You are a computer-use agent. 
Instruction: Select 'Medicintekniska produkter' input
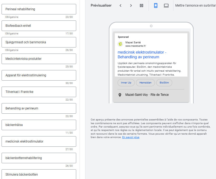(x=39, y=59)
